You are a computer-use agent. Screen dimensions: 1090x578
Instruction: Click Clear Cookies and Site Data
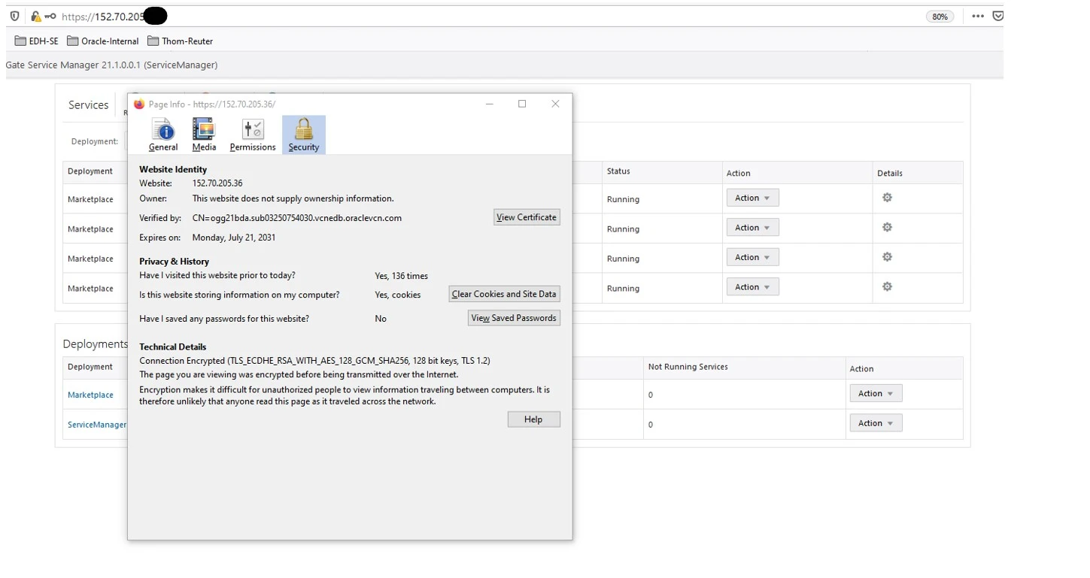[x=504, y=294]
